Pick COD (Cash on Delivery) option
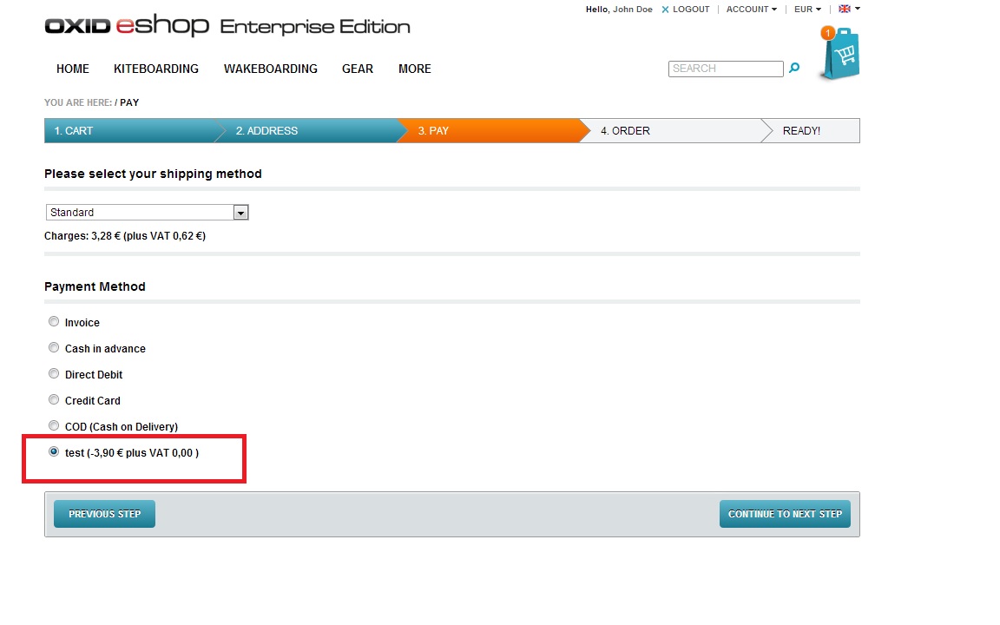This screenshot has height=625, width=1000. 54,426
